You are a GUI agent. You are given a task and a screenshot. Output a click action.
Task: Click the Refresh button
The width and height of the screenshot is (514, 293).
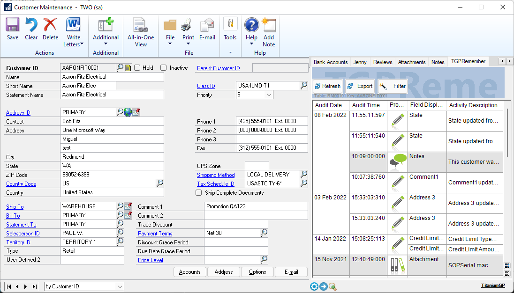[328, 86]
